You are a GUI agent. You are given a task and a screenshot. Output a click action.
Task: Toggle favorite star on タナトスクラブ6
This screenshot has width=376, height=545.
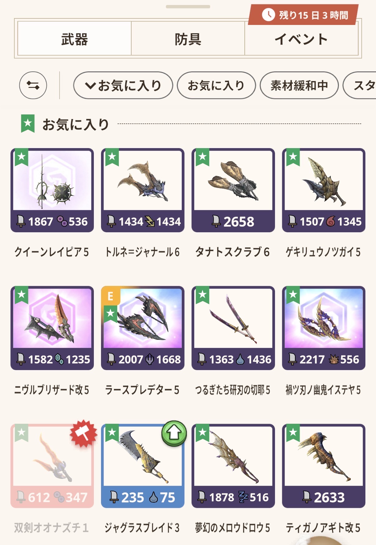pos(203,157)
